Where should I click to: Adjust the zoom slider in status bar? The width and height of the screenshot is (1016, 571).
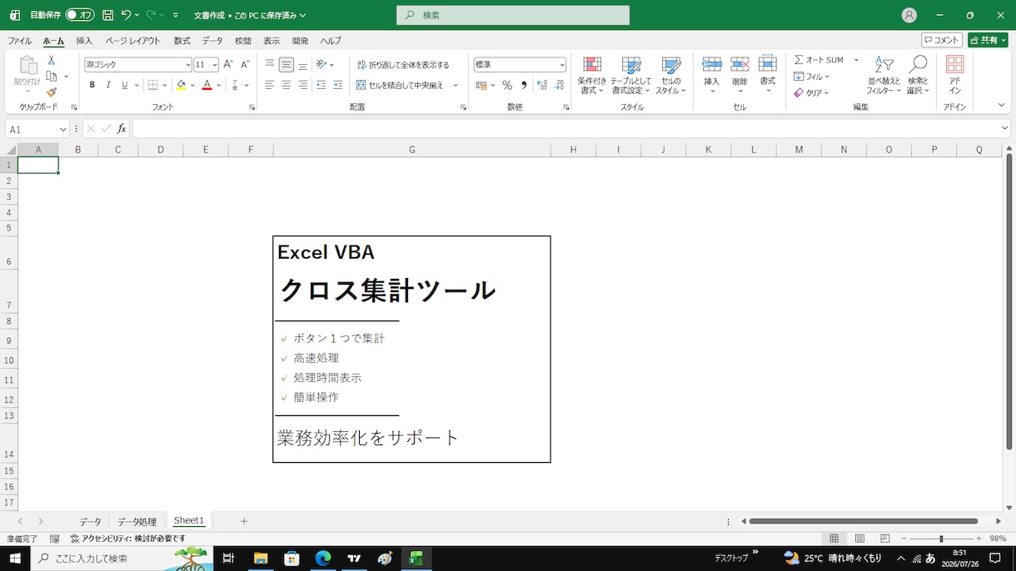pyautogui.click(x=941, y=539)
